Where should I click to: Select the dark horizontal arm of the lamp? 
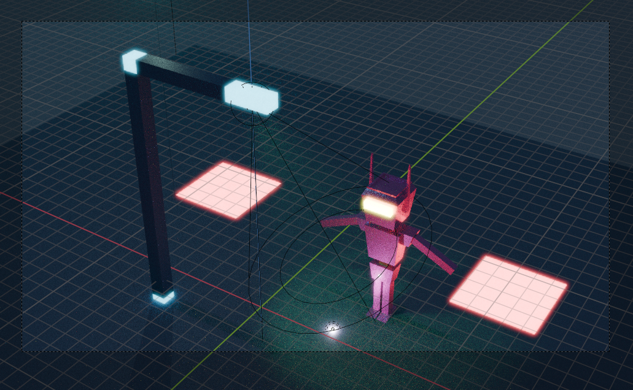click(182, 77)
